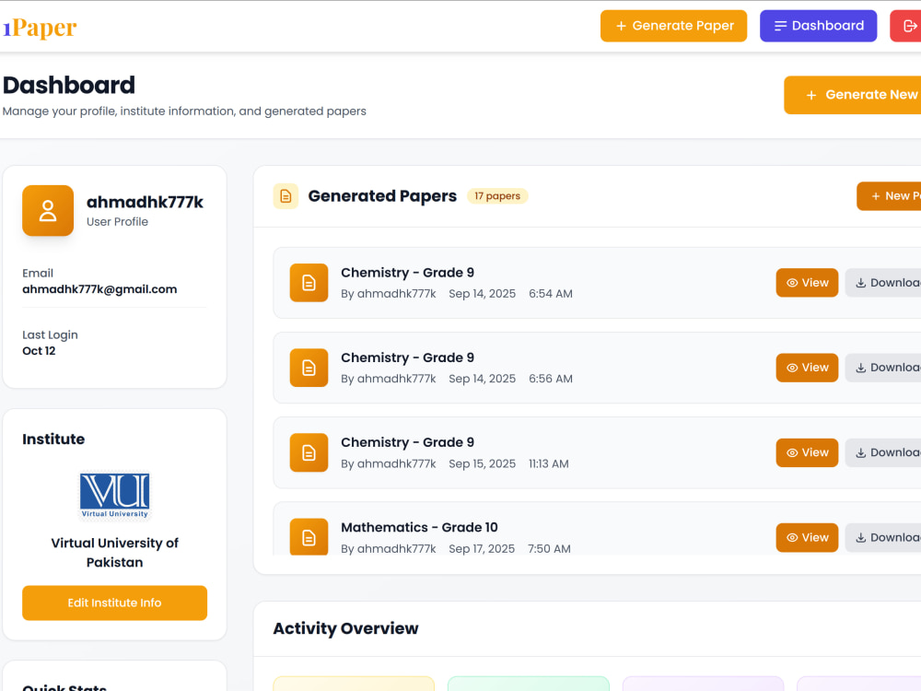
Task: Click Mathematics - Grade 10 title
Action: pyautogui.click(x=419, y=528)
